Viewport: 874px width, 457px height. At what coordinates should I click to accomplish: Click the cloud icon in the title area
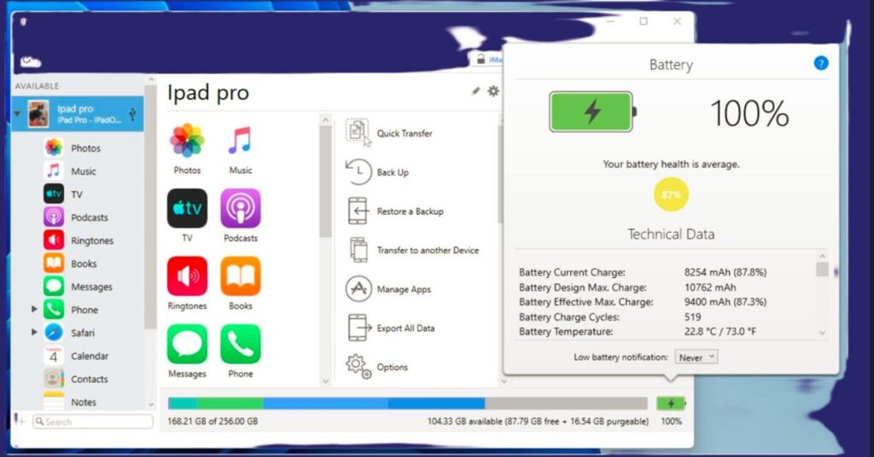[31, 61]
